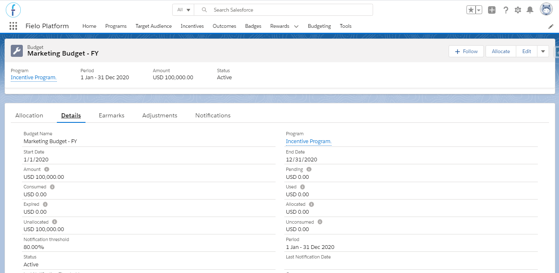Switch to the Notifications tab

pos(213,116)
